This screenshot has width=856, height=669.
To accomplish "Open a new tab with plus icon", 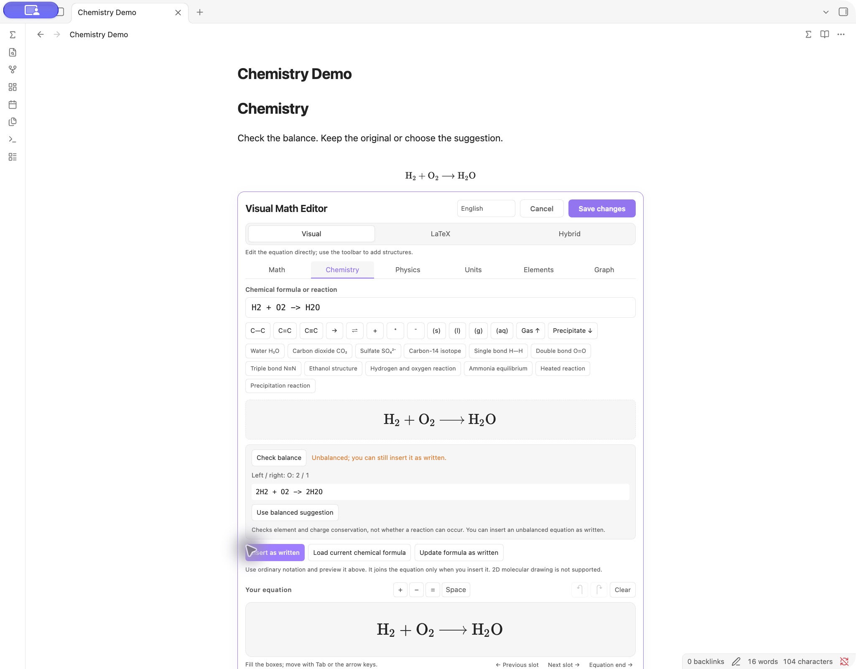I will tap(200, 12).
